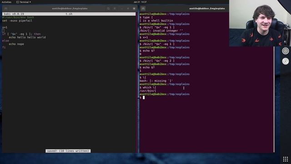
Task: Click the '$ type [' command line
Action: [x=146, y=17]
